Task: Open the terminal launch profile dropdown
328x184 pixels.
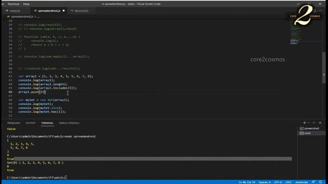Action: 309,123
